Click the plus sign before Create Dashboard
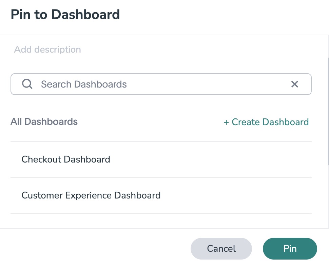Viewport: 329px width, 266px height. tap(226, 122)
